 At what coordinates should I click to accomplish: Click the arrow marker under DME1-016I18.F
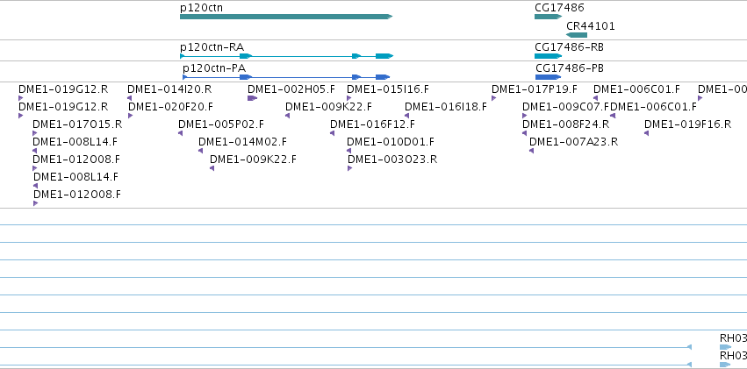pyautogui.click(x=406, y=116)
